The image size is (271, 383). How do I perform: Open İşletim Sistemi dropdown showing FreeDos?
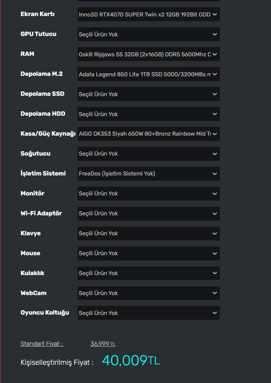coord(148,174)
